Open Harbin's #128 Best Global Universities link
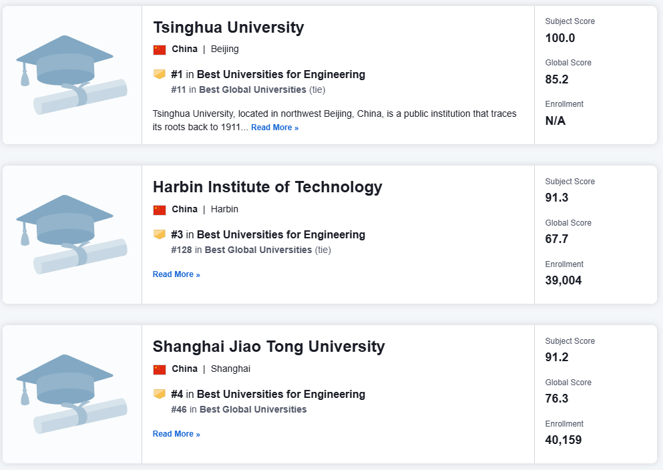The image size is (663, 470). [258, 250]
